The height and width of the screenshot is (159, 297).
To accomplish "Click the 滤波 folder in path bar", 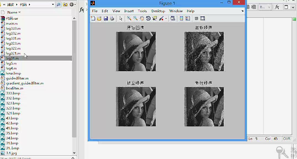I will point(11,4).
